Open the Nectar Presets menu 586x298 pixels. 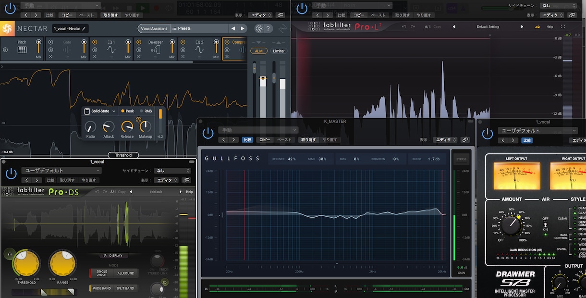pyautogui.click(x=199, y=28)
